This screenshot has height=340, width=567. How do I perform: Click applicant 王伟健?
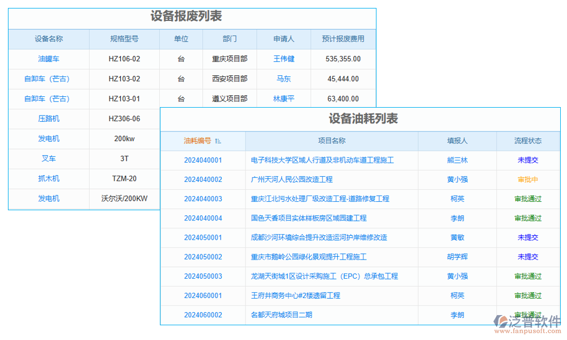283,59
